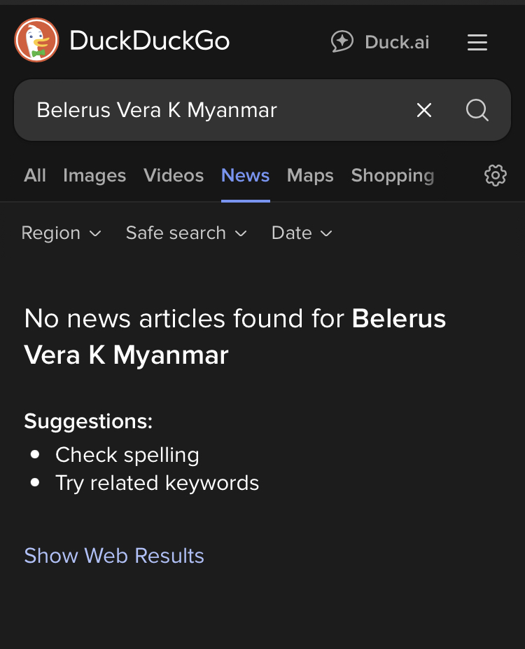Click the Duck.ai text label
This screenshot has width=525, height=649.
397,43
